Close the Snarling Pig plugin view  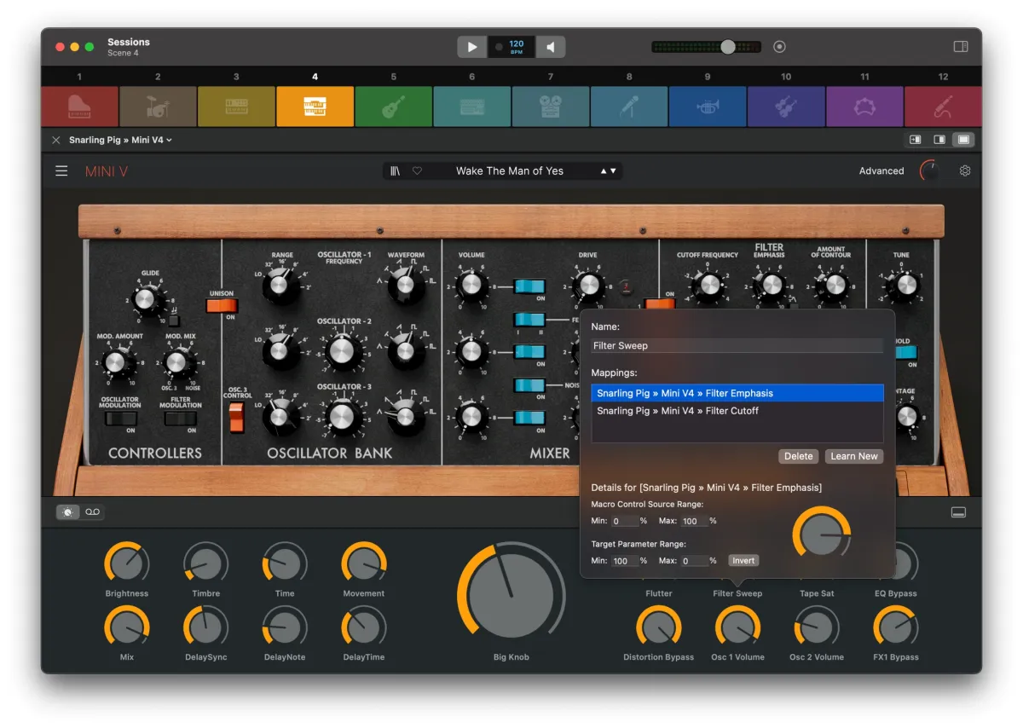tap(56, 140)
